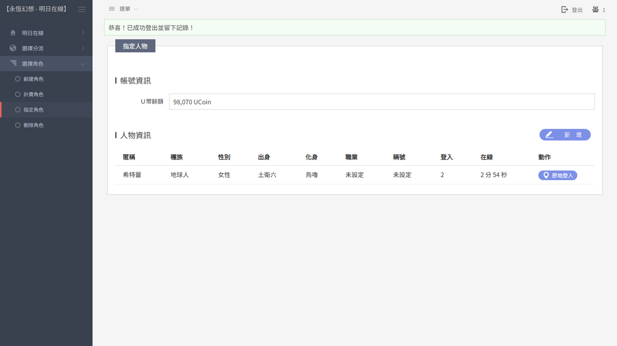Image resolution: width=617 pixels, height=346 pixels.
Task: Click the 出身 column header
Action: pyautogui.click(x=264, y=157)
